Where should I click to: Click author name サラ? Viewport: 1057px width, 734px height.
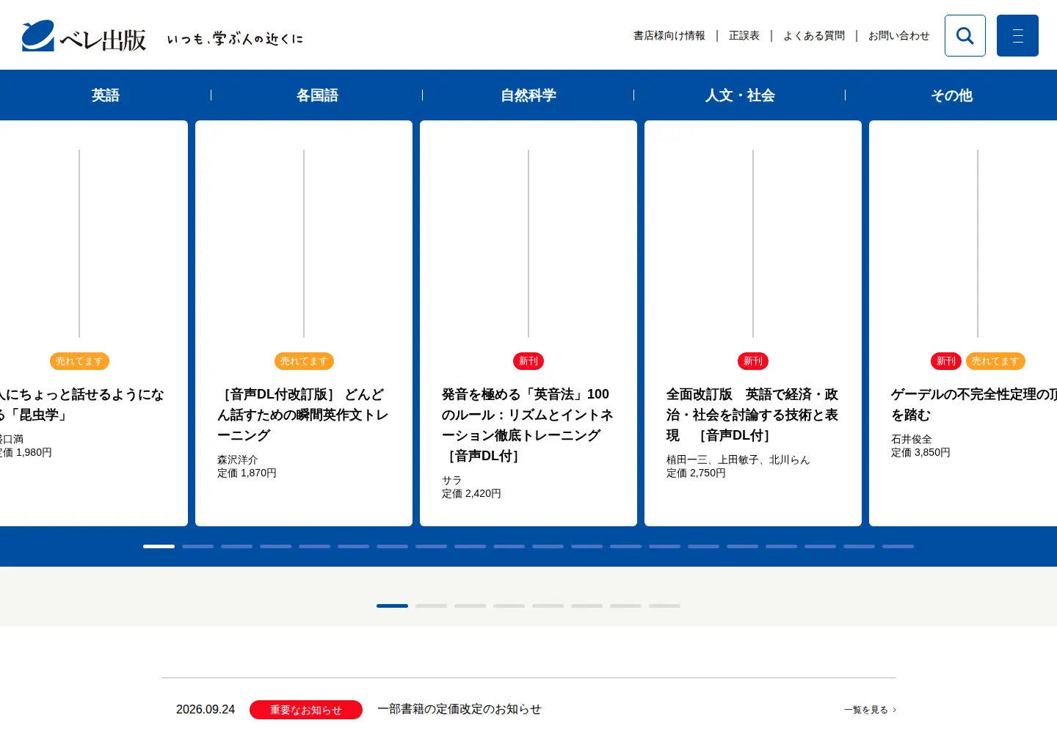click(x=451, y=480)
